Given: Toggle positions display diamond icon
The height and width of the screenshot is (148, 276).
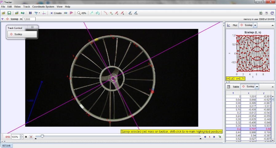Looking at the screenshot, I should click(111, 13).
